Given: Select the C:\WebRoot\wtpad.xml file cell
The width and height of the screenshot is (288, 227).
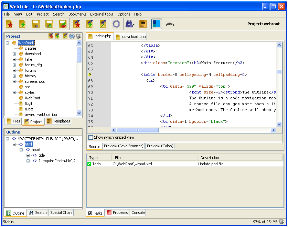Looking at the screenshot, I should 132,164.
